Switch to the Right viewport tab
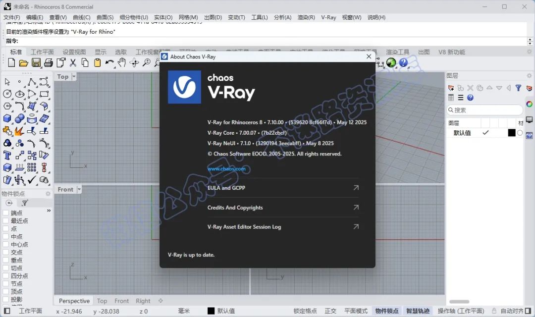 pos(143,301)
